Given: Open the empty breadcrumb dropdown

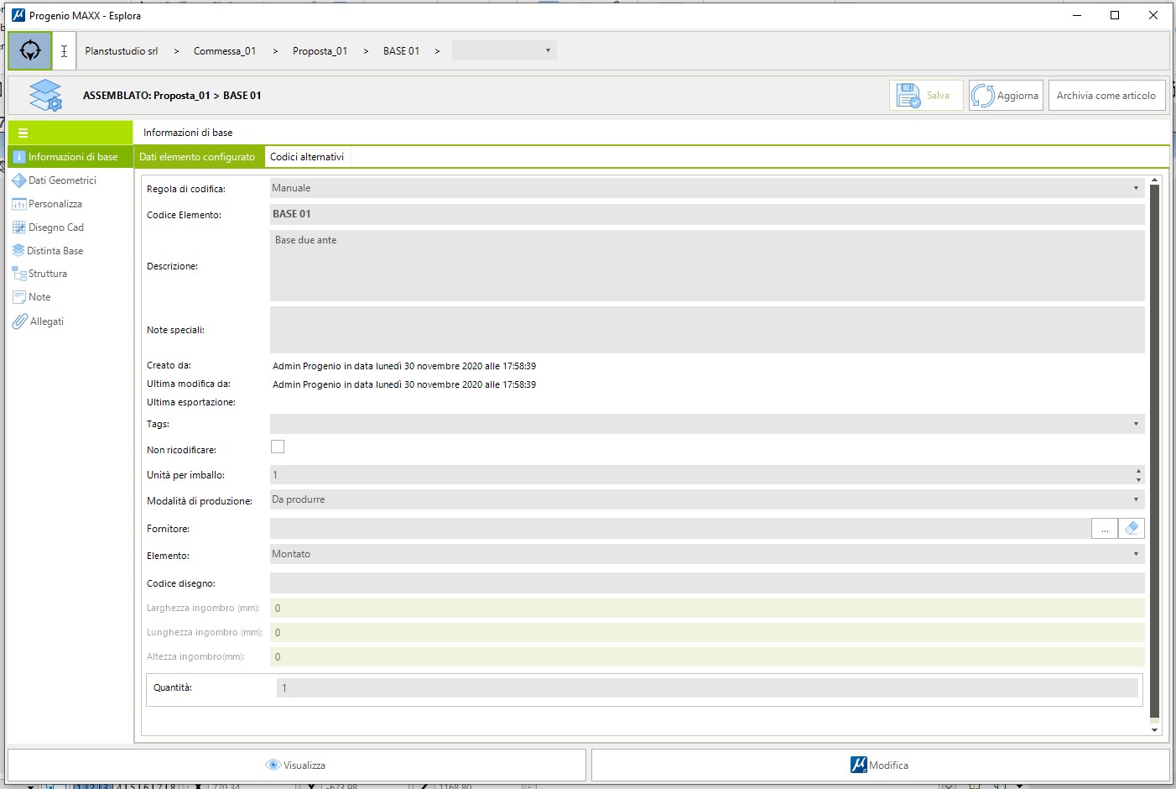Looking at the screenshot, I should tap(504, 50).
